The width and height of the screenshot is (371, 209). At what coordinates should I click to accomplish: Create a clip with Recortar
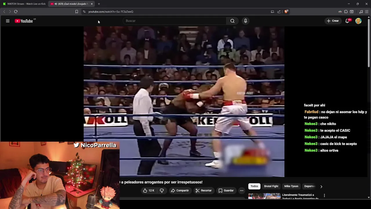(203, 190)
